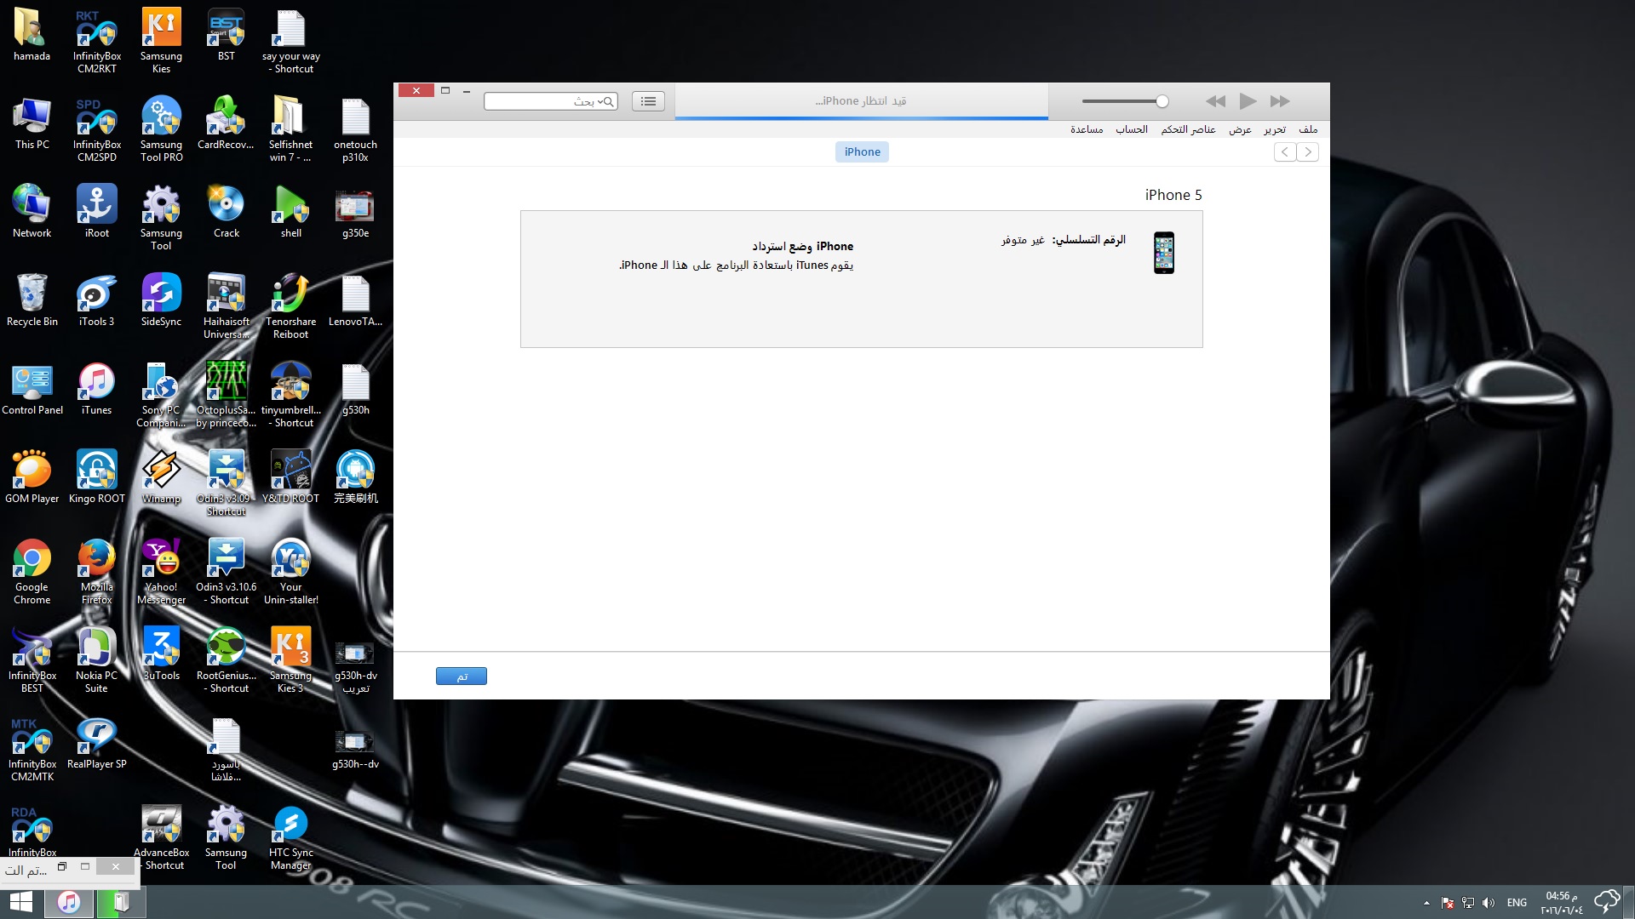The image size is (1635, 919).
Task: Select the Samsung Kies desktop icon
Action: tap(161, 41)
